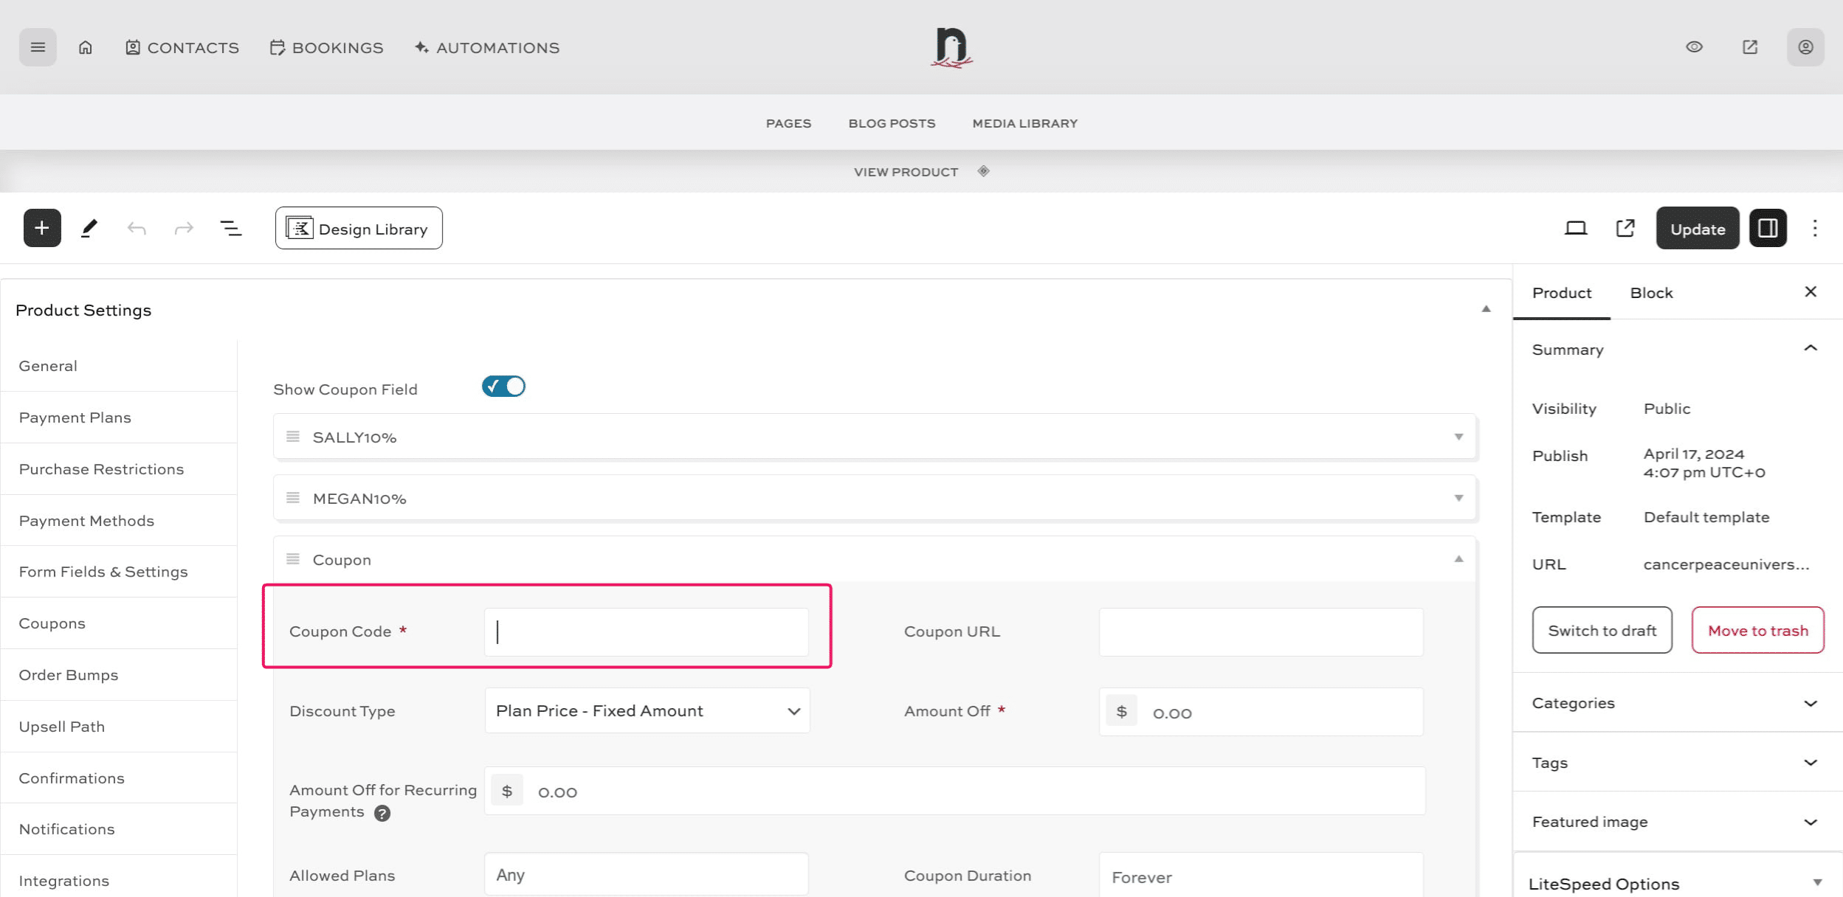Viewport: 1843px width, 897px height.
Task: Click the Coupon Code input field
Action: click(x=647, y=631)
